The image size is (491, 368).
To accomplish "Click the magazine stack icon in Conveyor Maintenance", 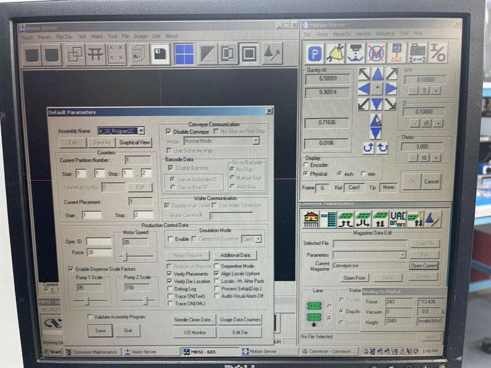I will point(329,219).
